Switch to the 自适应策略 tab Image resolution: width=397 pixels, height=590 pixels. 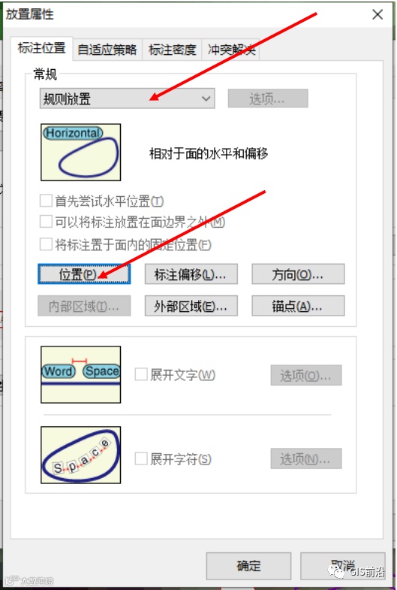click(x=107, y=50)
